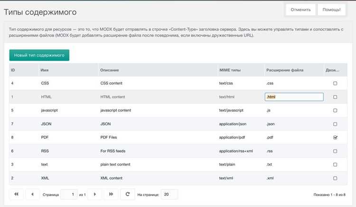Image resolution: width=356 pixels, height=207 pixels.
Task: Sort by MIME типы column header
Action: (241, 70)
